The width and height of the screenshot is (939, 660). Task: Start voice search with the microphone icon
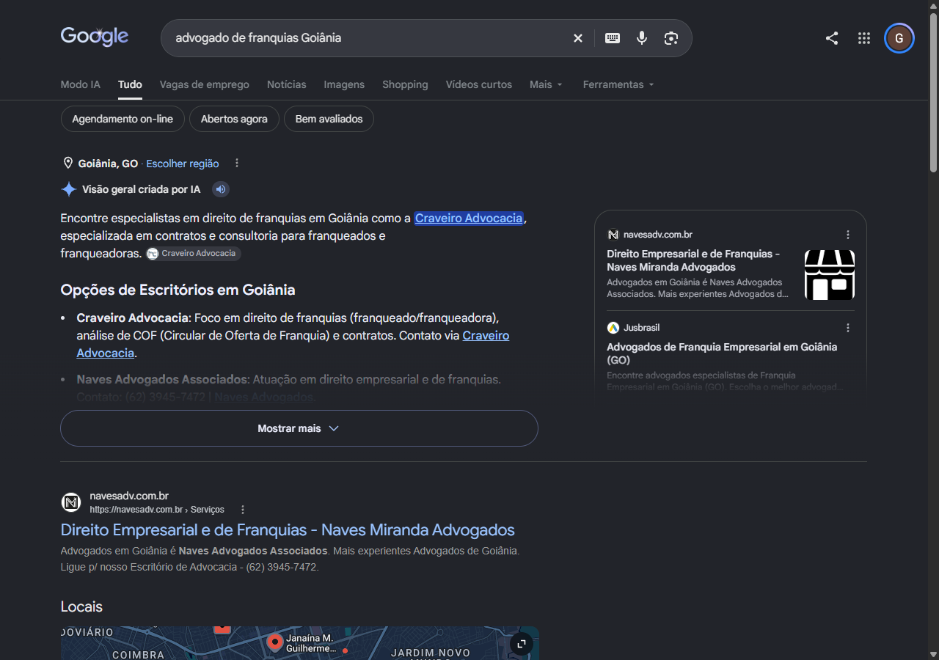tap(642, 38)
